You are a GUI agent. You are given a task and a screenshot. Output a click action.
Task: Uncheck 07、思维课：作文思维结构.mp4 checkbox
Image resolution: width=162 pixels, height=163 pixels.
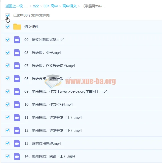pos(8,66)
